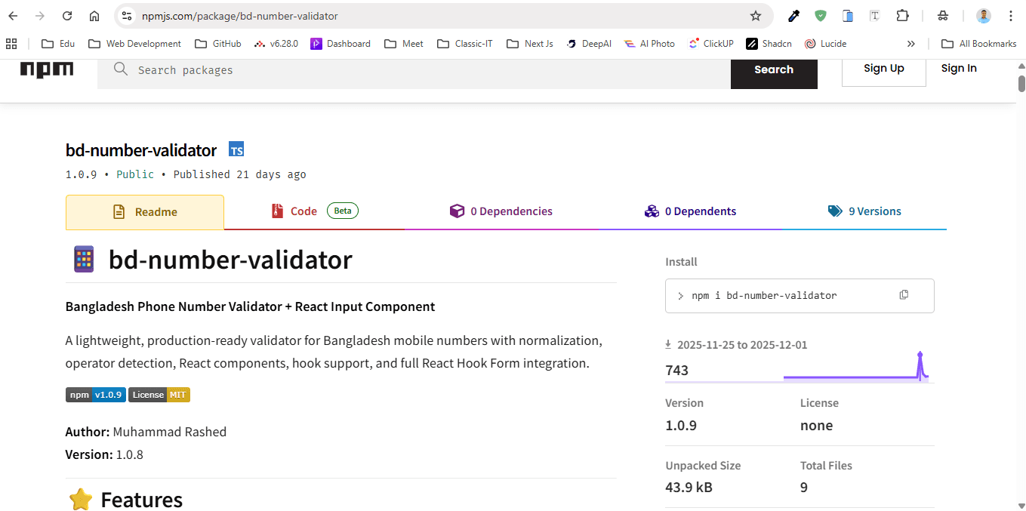Bookmark this page with the star

click(756, 16)
